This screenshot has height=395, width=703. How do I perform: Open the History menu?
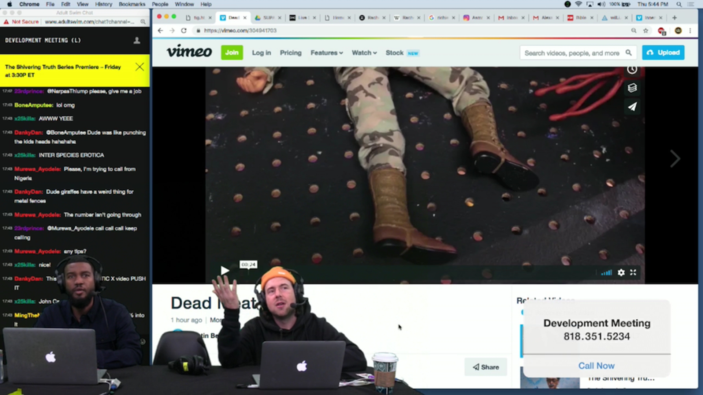click(x=104, y=4)
